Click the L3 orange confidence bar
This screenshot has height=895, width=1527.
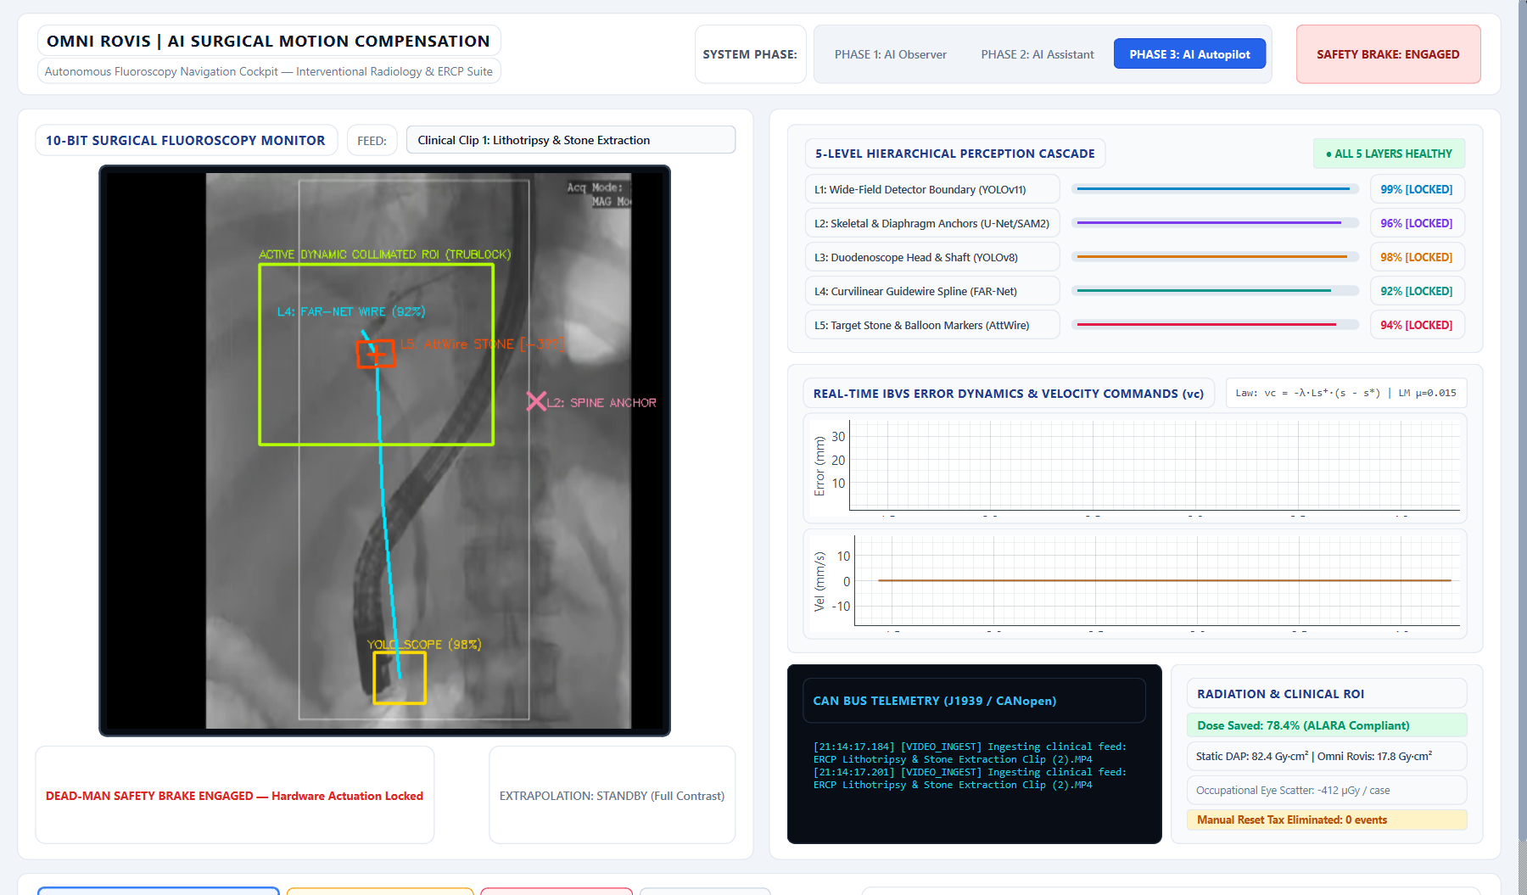click(x=1215, y=257)
